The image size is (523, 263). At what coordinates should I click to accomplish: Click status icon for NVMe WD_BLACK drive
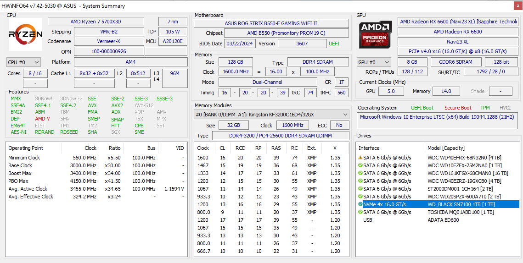point(360,204)
